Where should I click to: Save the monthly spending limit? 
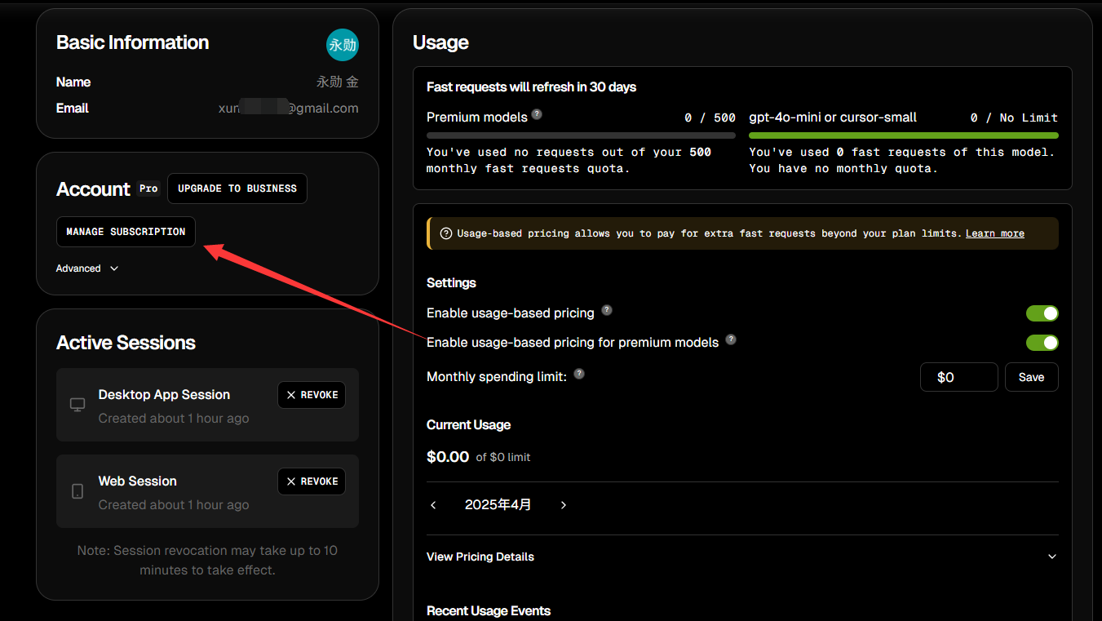click(1031, 377)
